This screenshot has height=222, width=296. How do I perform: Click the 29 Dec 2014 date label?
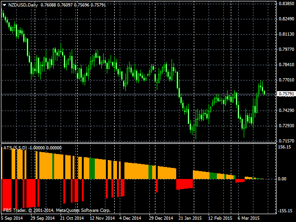point(161,218)
